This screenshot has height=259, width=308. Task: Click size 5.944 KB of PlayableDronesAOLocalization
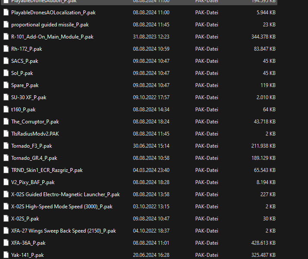click(266, 13)
